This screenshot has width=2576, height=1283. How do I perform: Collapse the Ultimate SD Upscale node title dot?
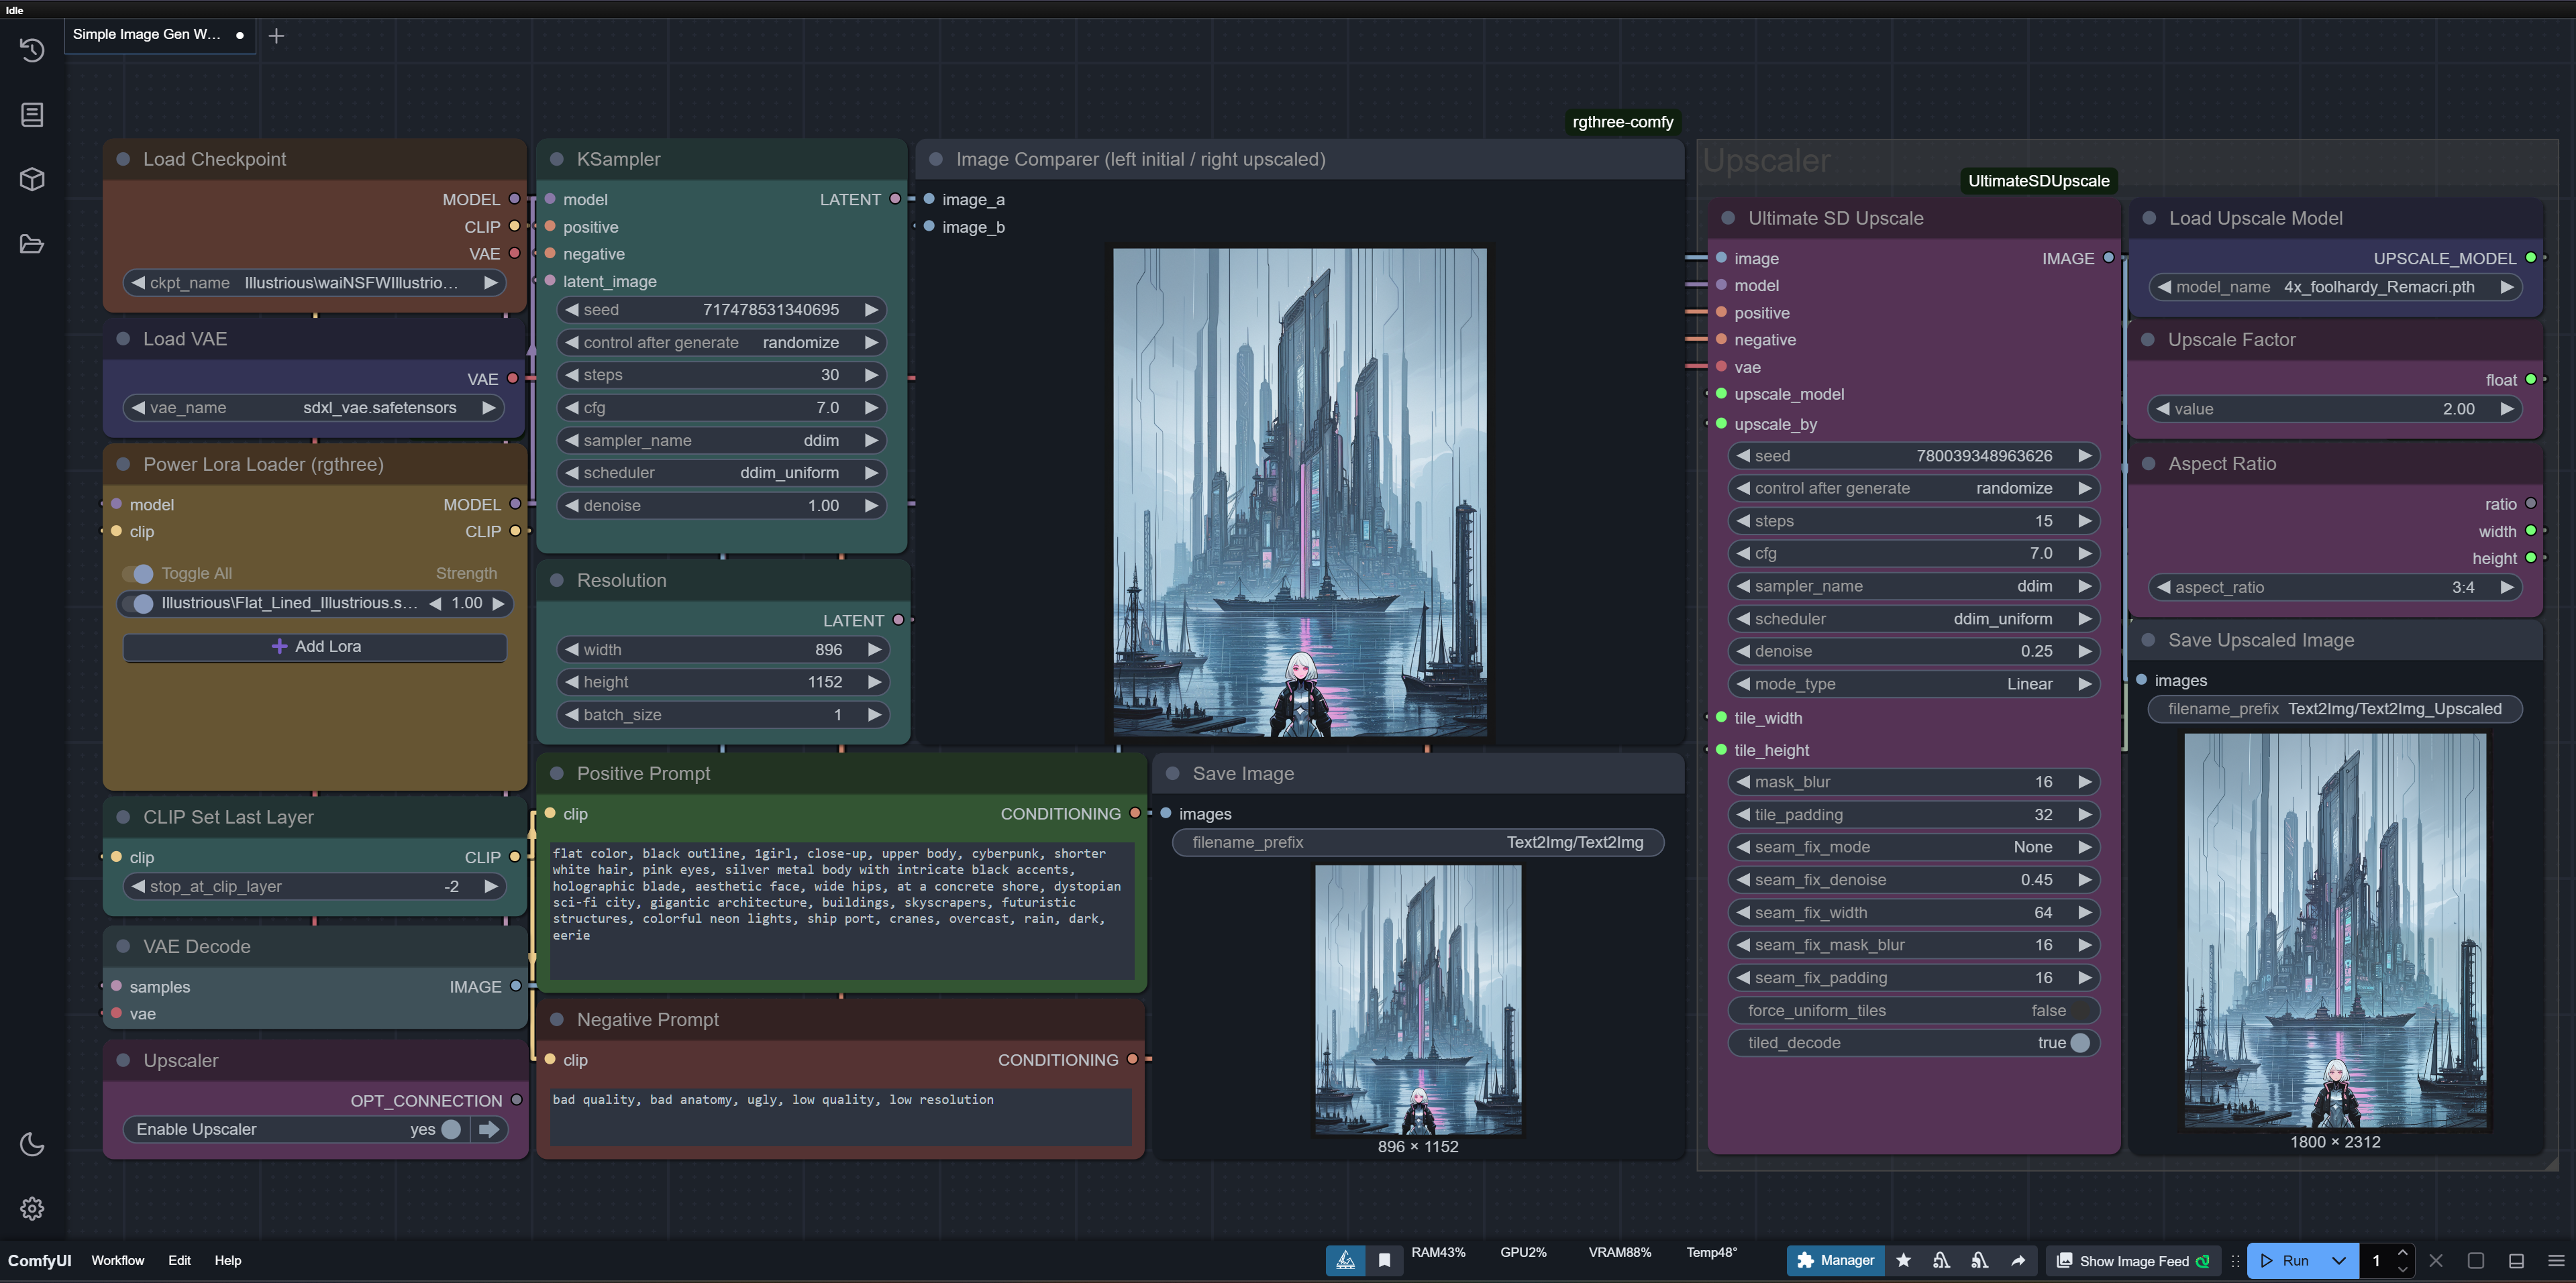[x=1728, y=218]
